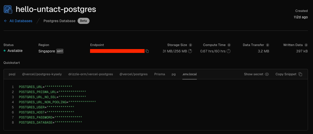Image resolution: width=313 pixels, height=134 pixels.
Task: Click the POSTGRES_PRISMA_URL line
Action: tap(53, 92)
